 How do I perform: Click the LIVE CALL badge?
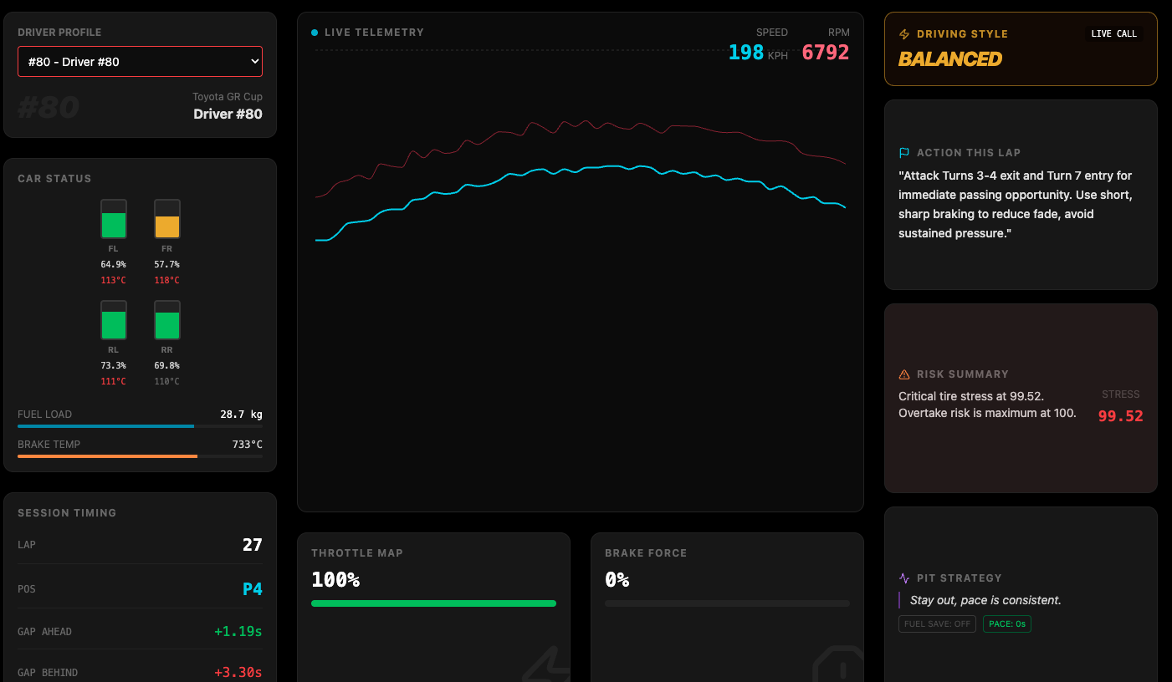pos(1114,33)
